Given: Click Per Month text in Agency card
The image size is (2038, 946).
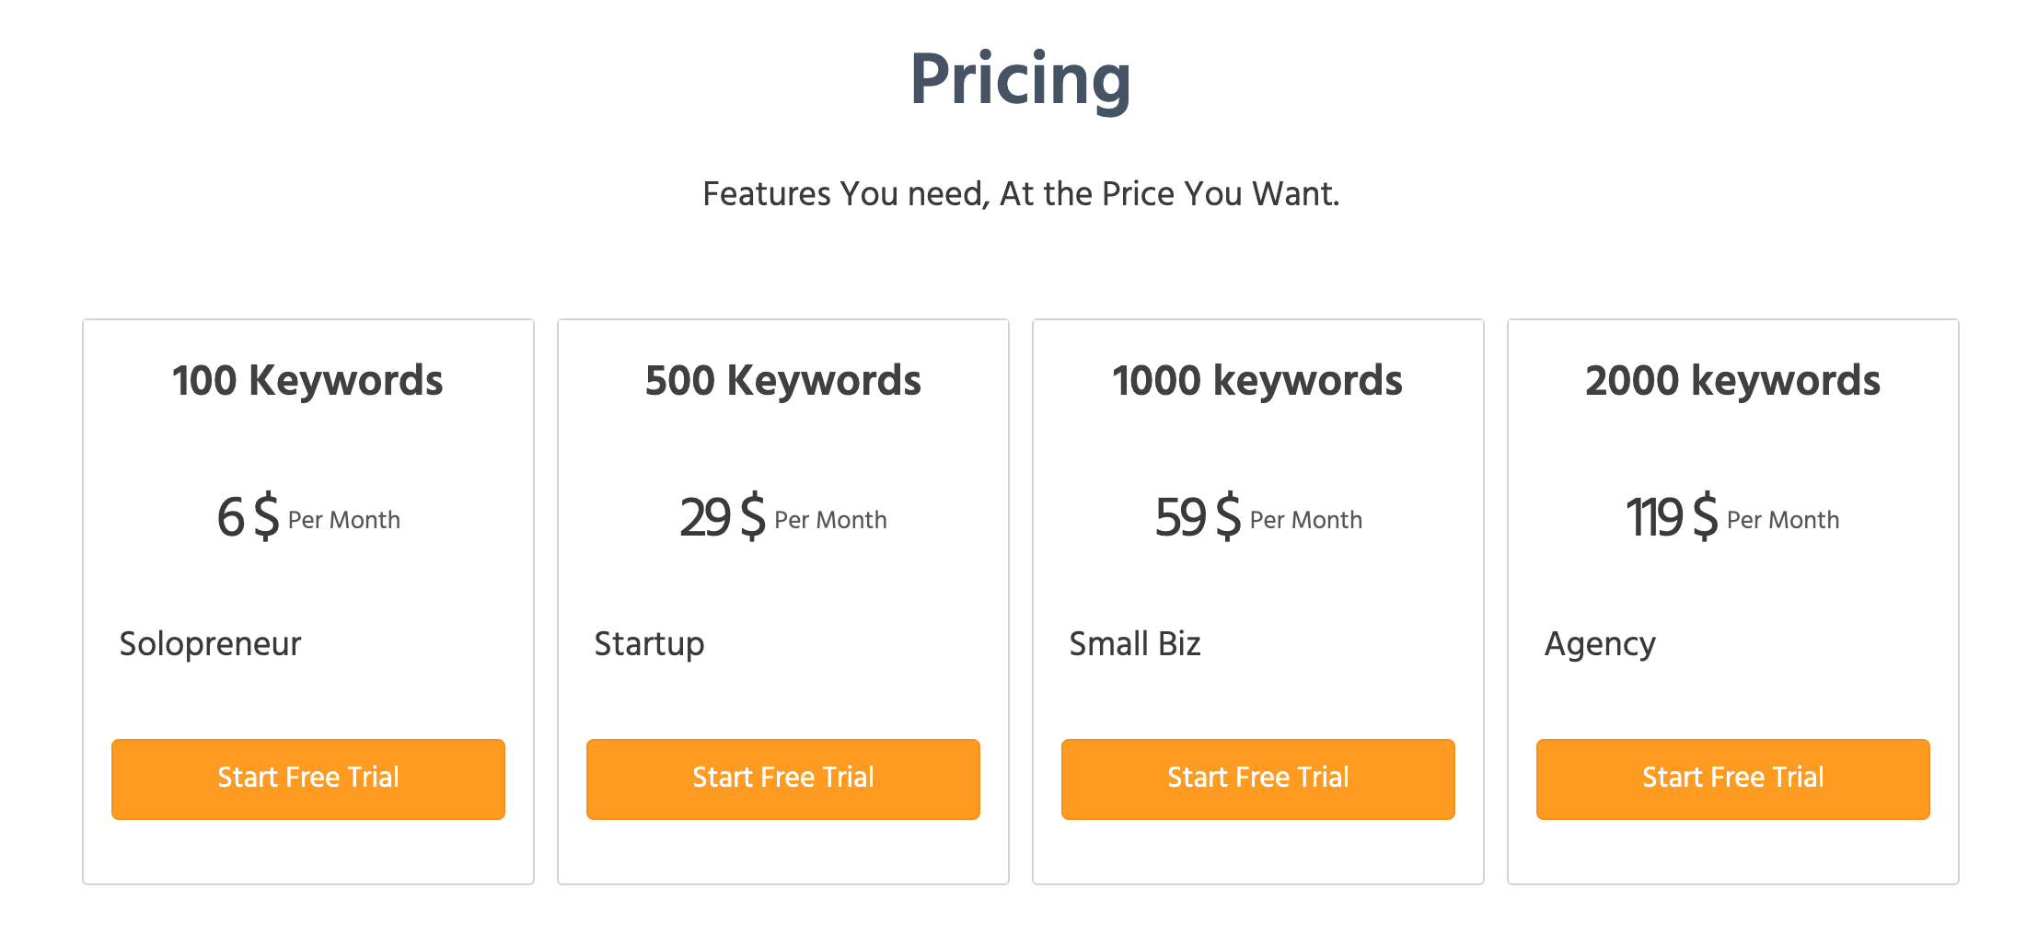Looking at the screenshot, I should [1783, 520].
